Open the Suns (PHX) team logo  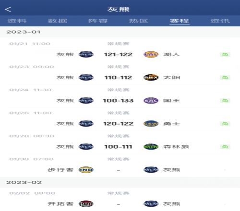click(151, 78)
